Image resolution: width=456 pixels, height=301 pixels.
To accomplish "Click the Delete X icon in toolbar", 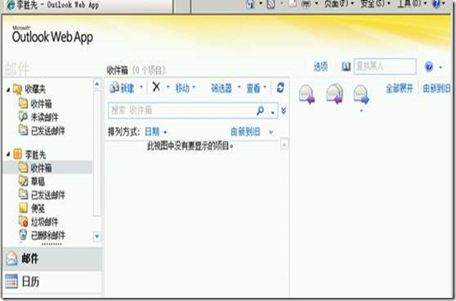I will [x=156, y=87].
